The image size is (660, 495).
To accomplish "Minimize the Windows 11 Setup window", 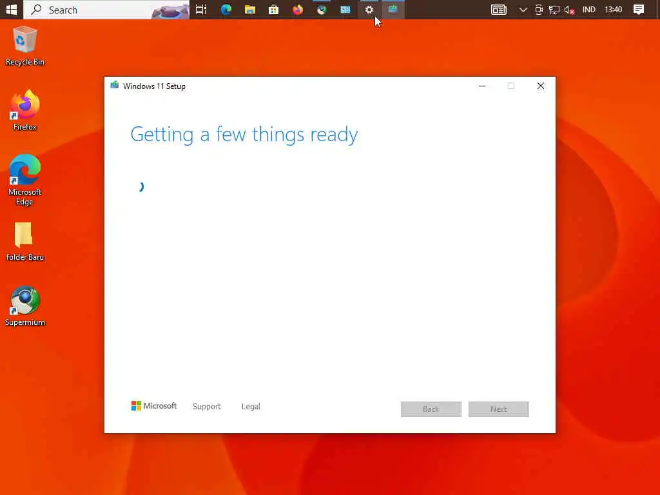I will click(x=482, y=86).
